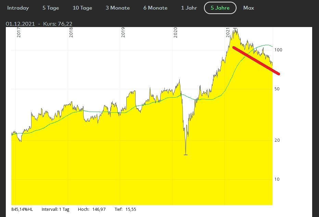Click the 10 price axis label
The width and height of the screenshot is (319, 217).
point(277,179)
